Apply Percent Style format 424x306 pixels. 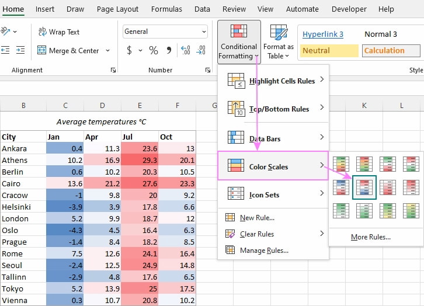point(154,50)
